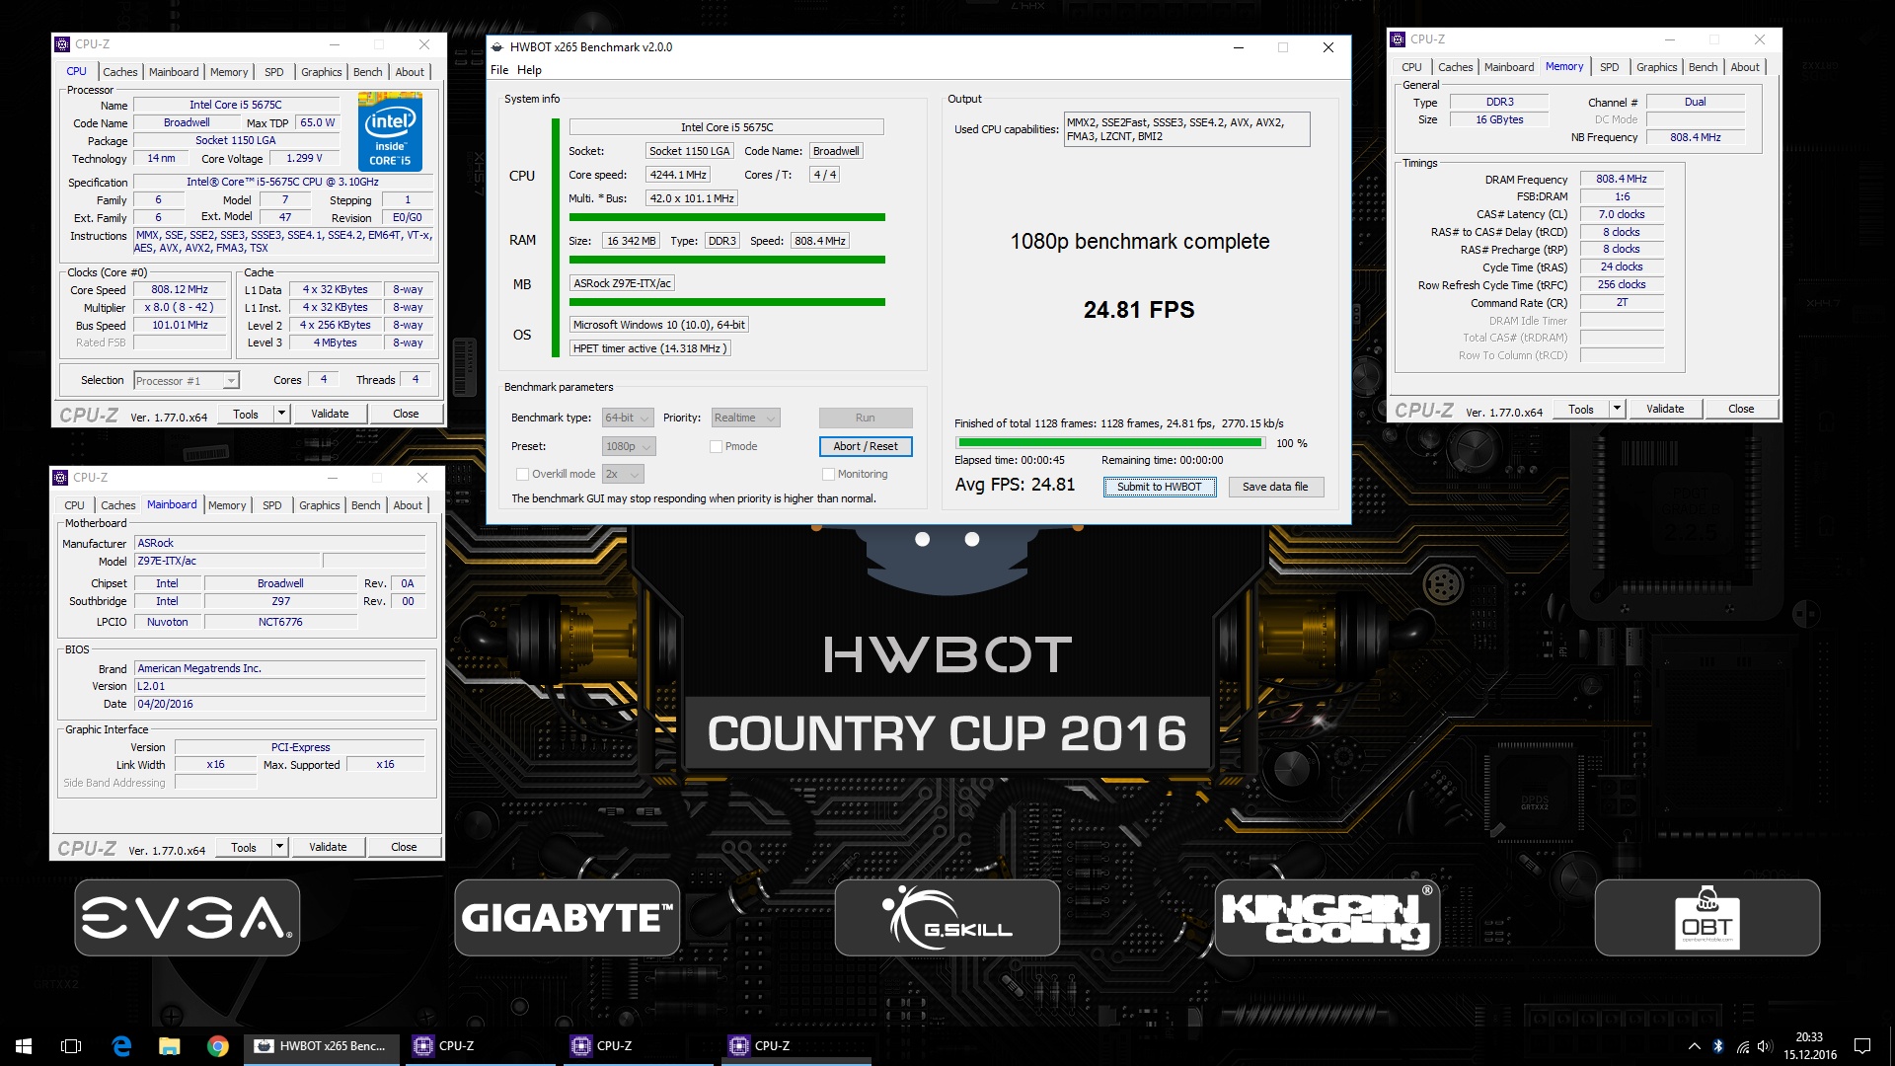
Task: Open volume control tray icon
Action: [1765, 1046]
